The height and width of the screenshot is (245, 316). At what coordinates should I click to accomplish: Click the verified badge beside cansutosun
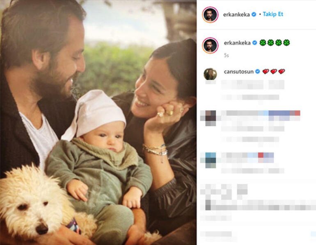(257, 71)
